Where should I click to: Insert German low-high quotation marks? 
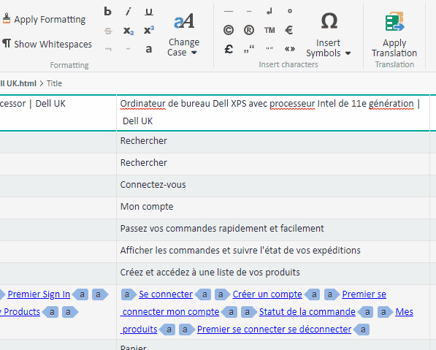249,49
